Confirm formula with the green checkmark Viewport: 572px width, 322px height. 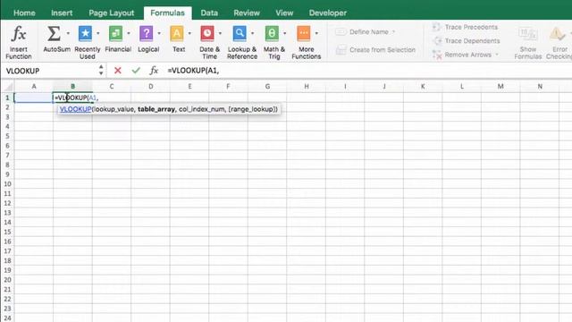136,70
